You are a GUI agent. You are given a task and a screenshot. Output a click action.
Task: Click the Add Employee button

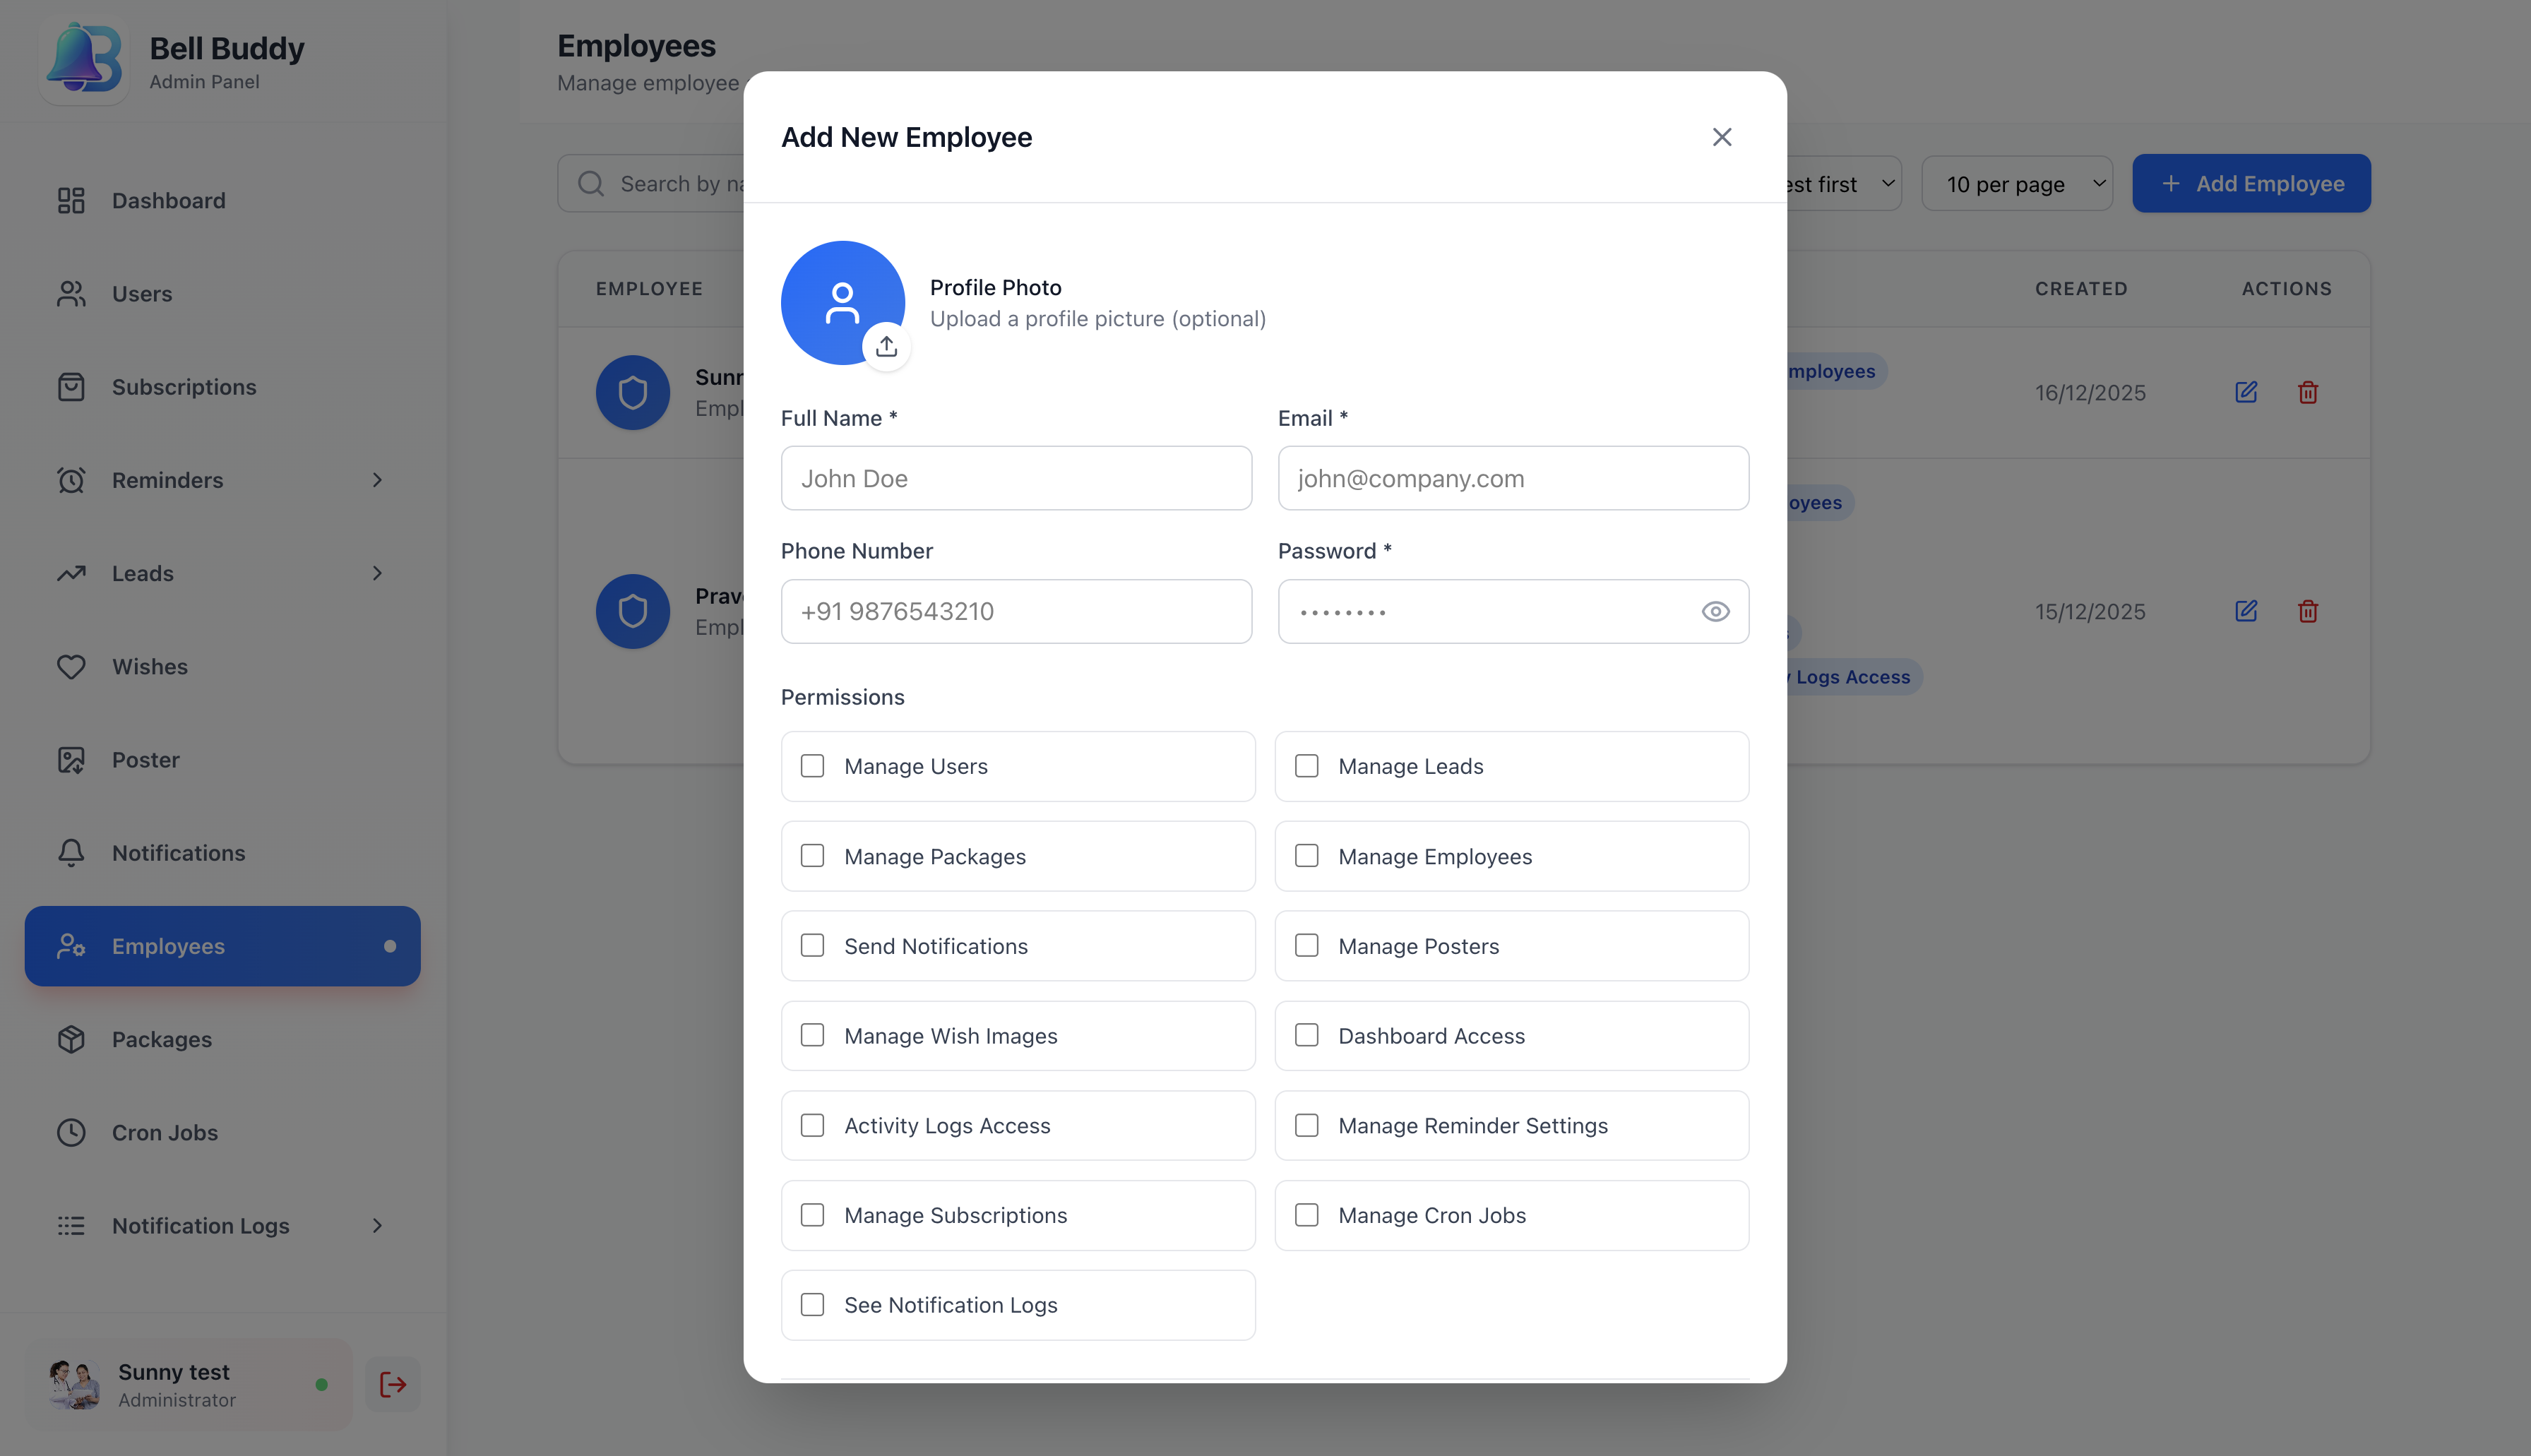[x=2251, y=183]
